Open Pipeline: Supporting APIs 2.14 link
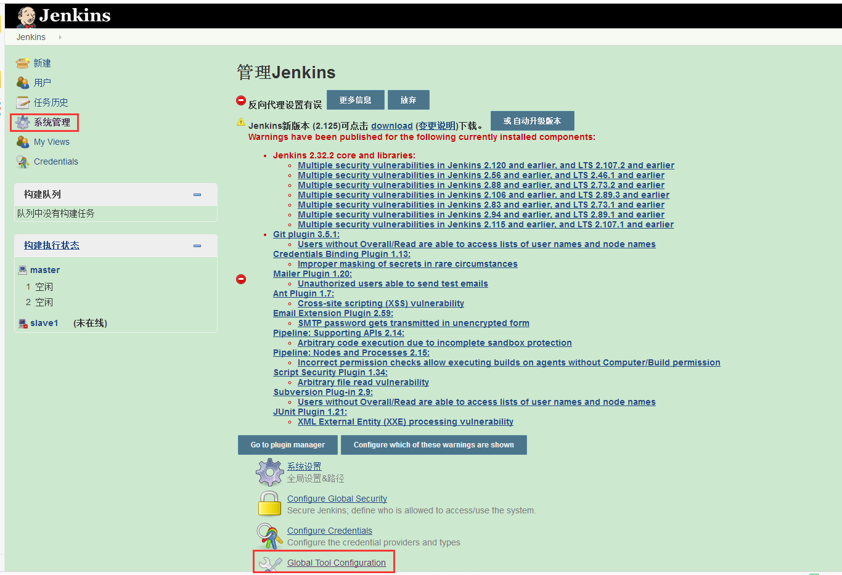The image size is (842, 575). (x=338, y=333)
